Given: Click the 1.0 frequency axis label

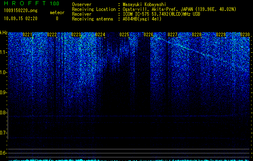Looking at the screenshot, I should 3,72.
